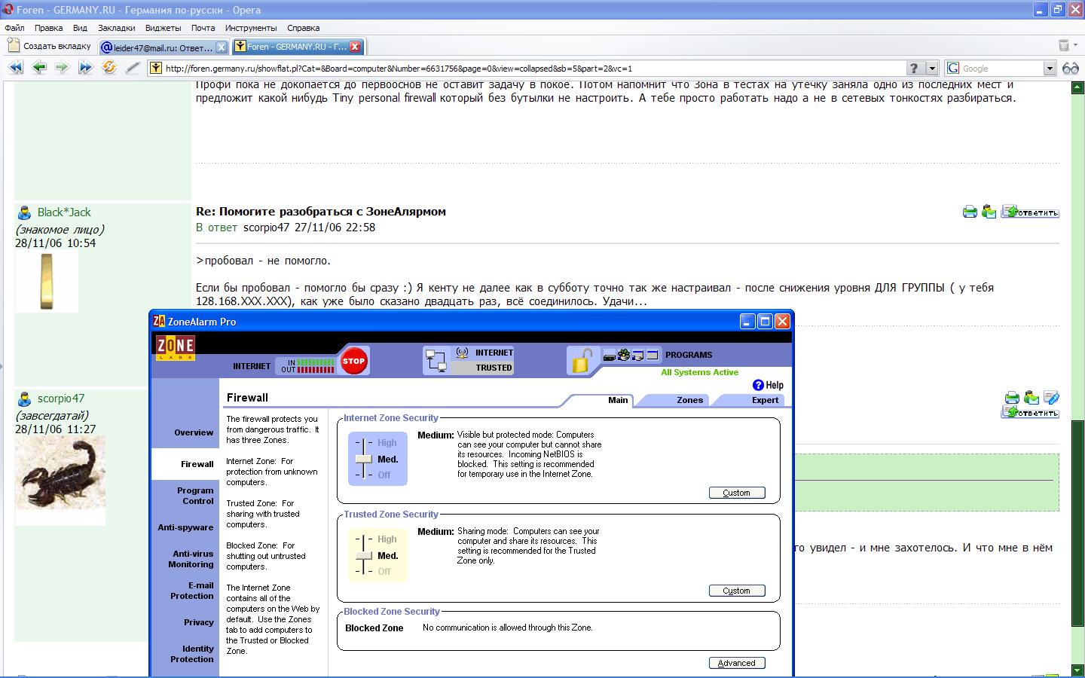Image resolution: width=1085 pixels, height=678 pixels.
Task: Click the Zone Labs logo
Action: tap(176, 348)
